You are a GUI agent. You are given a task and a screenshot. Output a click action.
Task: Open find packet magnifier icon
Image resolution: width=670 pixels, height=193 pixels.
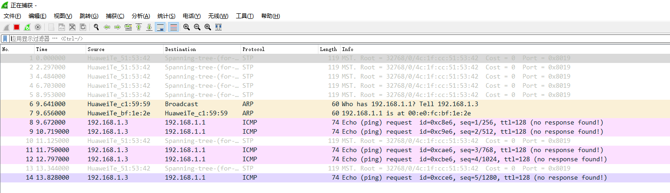[96, 27]
